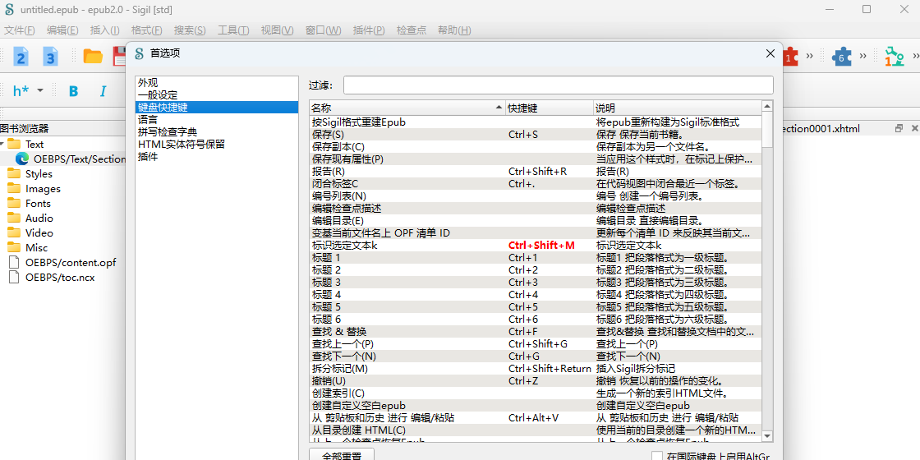Select the Audio folder in book browser
The image size is (920, 460).
(x=39, y=218)
